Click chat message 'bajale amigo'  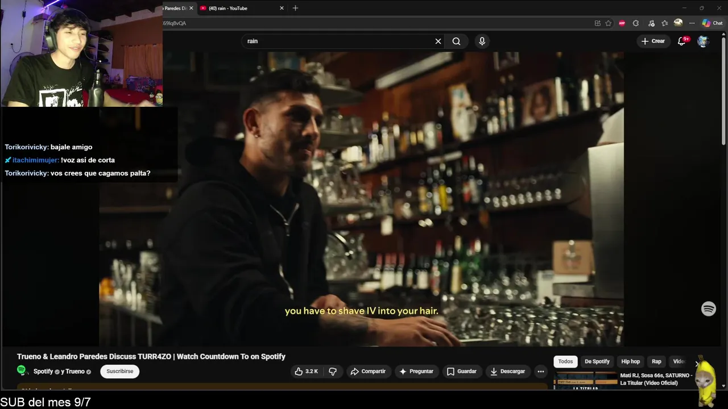[x=71, y=147]
